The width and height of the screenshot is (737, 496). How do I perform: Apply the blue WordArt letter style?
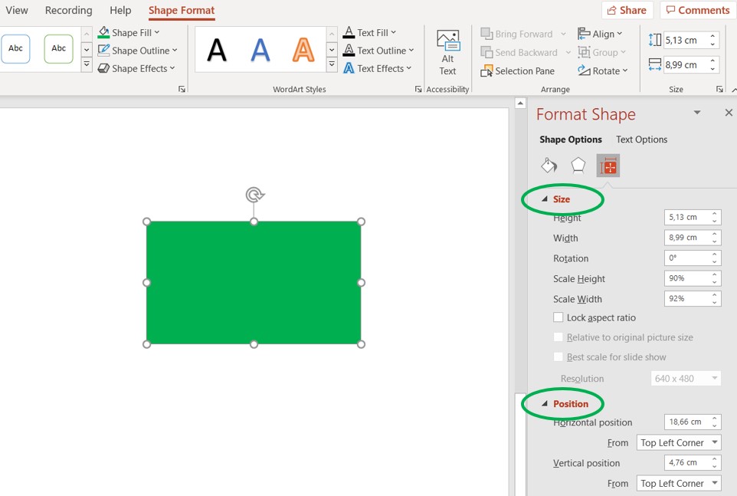click(x=260, y=50)
